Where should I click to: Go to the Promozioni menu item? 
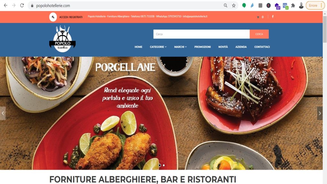[202, 47]
